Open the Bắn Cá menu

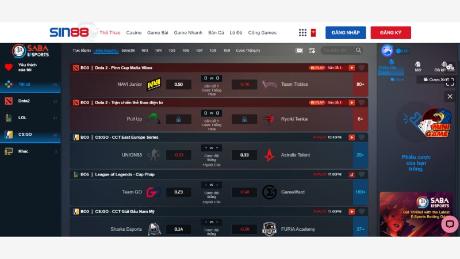[x=216, y=33]
